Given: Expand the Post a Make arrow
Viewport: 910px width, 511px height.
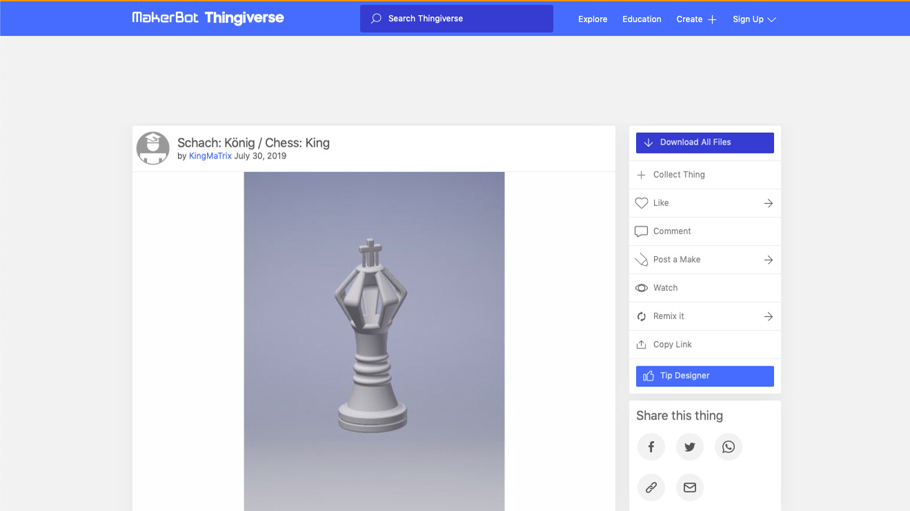Looking at the screenshot, I should (x=768, y=260).
